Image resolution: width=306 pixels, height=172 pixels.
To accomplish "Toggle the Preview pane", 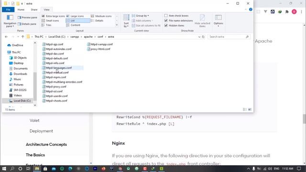I will click(x=27, y=18).
